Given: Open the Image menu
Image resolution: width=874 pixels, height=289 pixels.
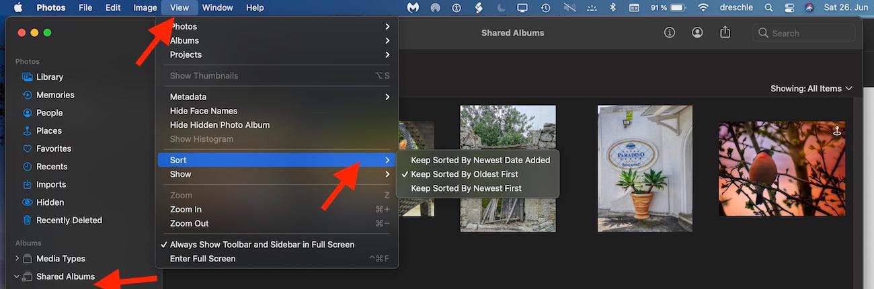Looking at the screenshot, I should coord(145,7).
